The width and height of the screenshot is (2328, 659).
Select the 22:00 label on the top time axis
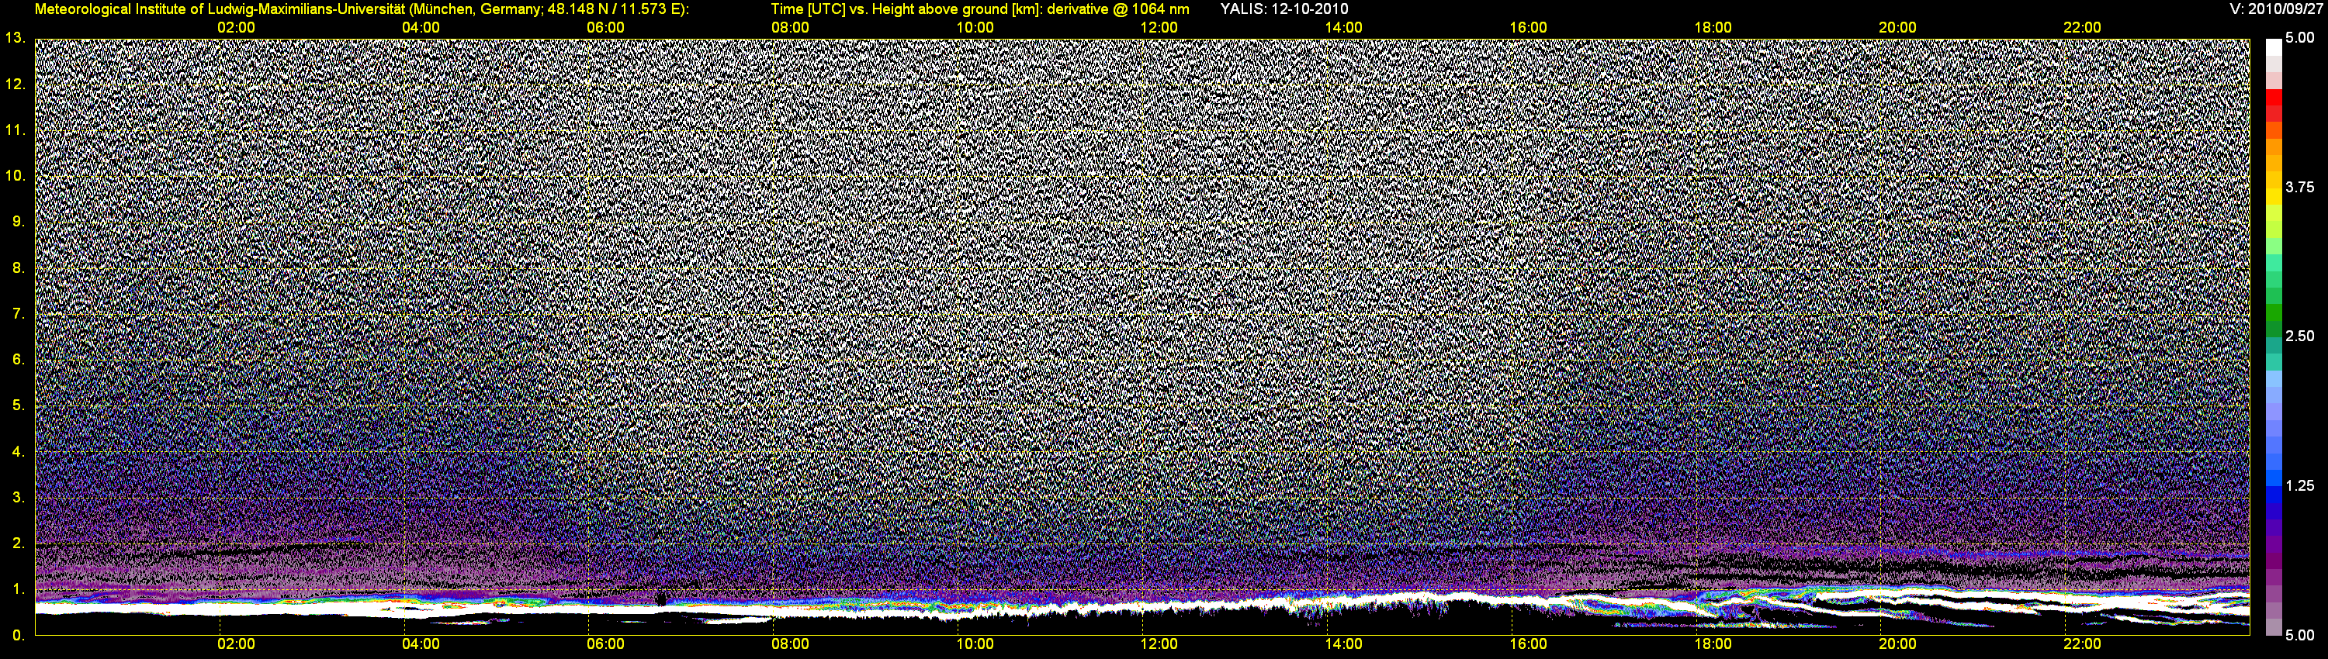[x=2081, y=28]
